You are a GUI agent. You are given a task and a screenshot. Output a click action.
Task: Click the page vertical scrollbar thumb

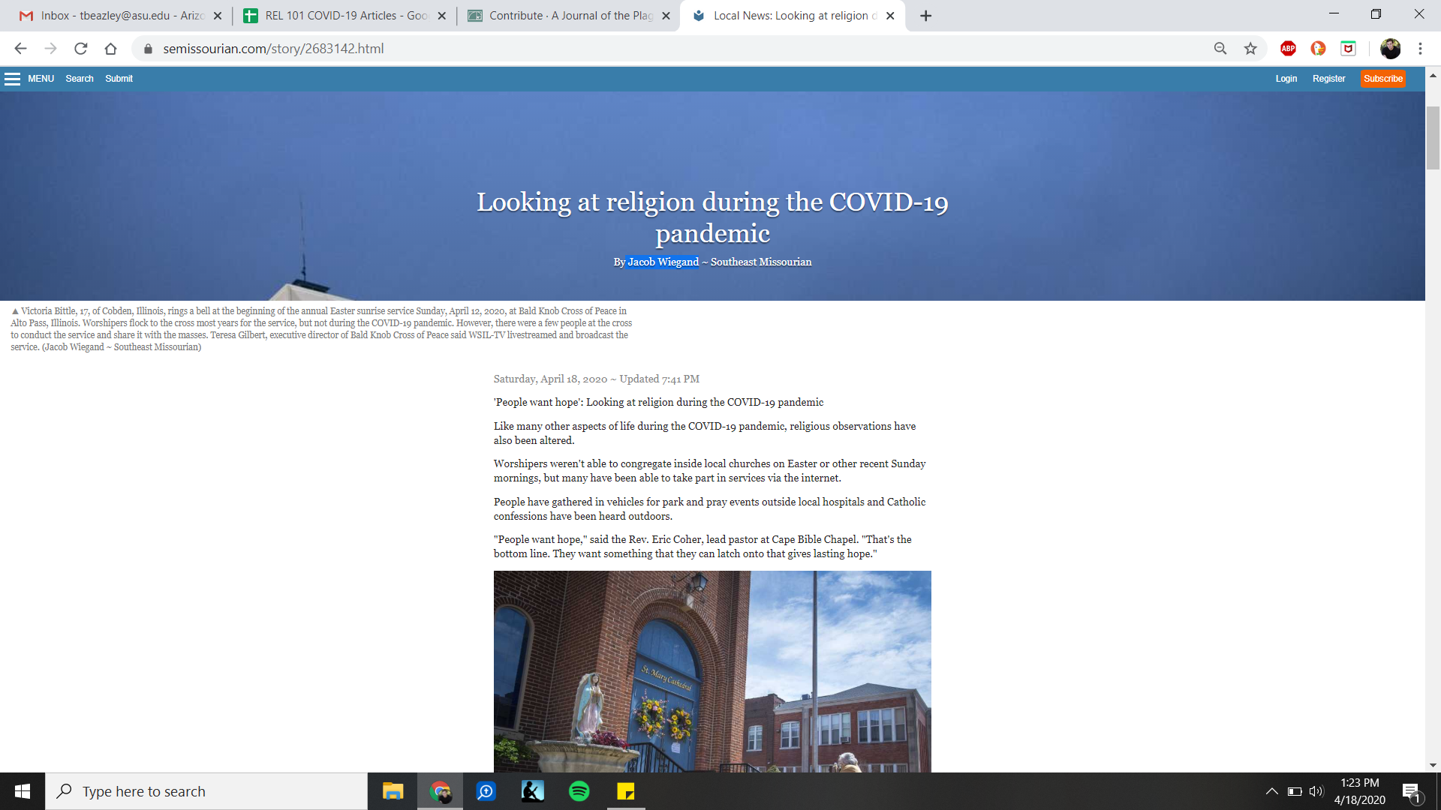[x=1433, y=139]
